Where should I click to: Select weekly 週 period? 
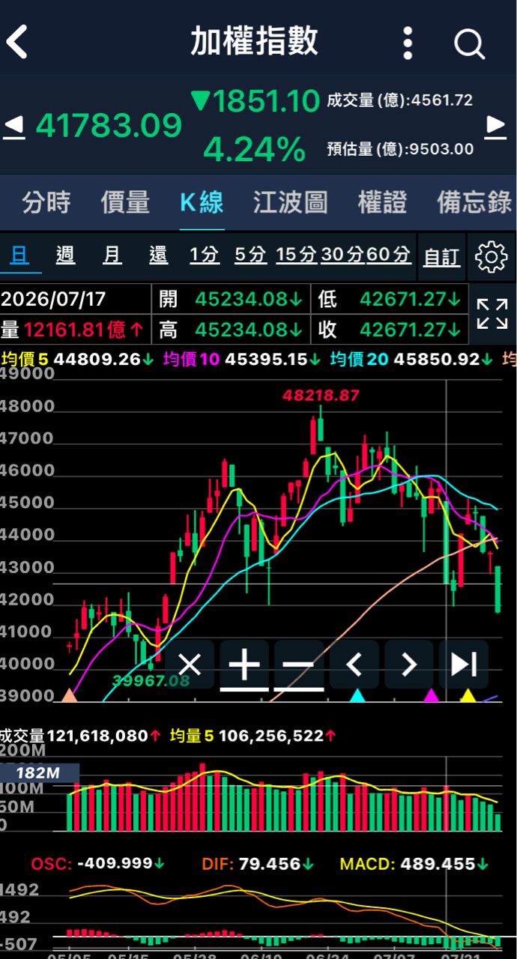[66, 255]
